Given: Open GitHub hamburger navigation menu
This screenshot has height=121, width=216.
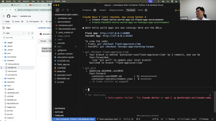Looking at the screenshot, I should [4, 16].
